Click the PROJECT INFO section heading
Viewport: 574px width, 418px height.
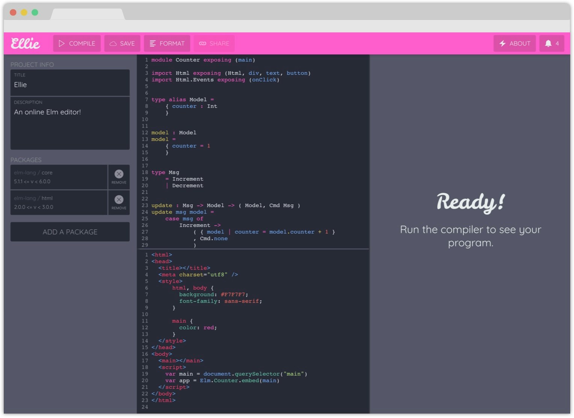point(32,65)
